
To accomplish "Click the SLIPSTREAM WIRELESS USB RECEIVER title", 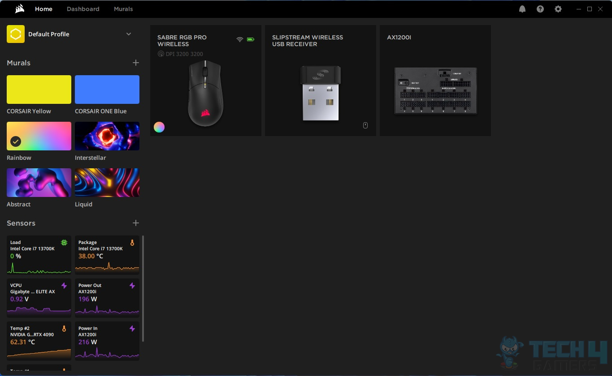I will (308, 41).
